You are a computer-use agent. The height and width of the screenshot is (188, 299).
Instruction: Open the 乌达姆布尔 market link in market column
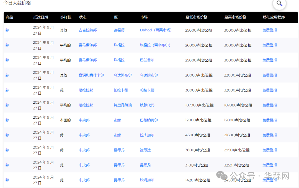149,75
